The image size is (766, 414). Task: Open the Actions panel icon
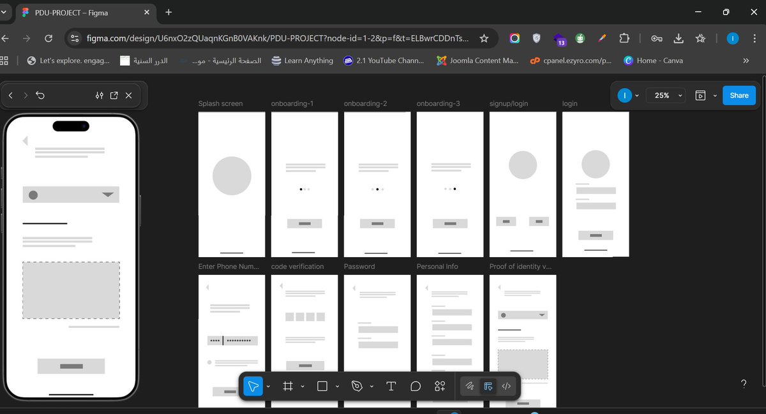coord(439,386)
